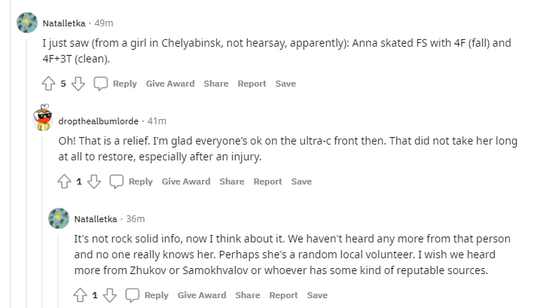This screenshot has height=308, width=540.
Task: Open dropthealbumlorde's avatar profile
Action: pyautogui.click(x=43, y=119)
